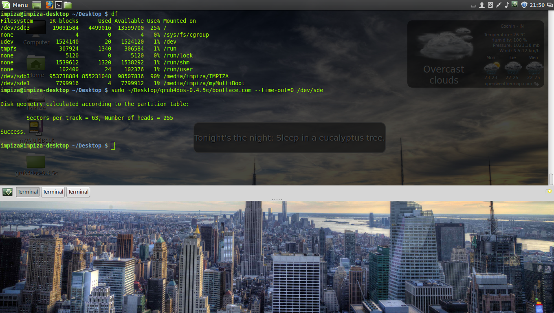Click the '--time-out=0' argument
554x313 pixels.
(x=274, y=90)
